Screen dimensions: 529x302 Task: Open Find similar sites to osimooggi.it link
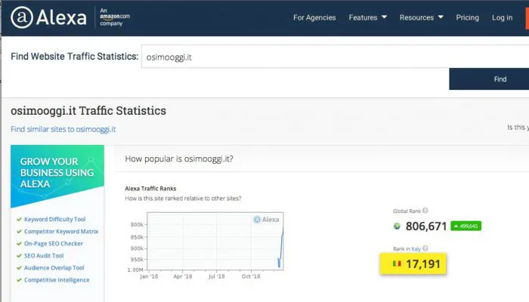pyautogui.click(x=63, y=129)
